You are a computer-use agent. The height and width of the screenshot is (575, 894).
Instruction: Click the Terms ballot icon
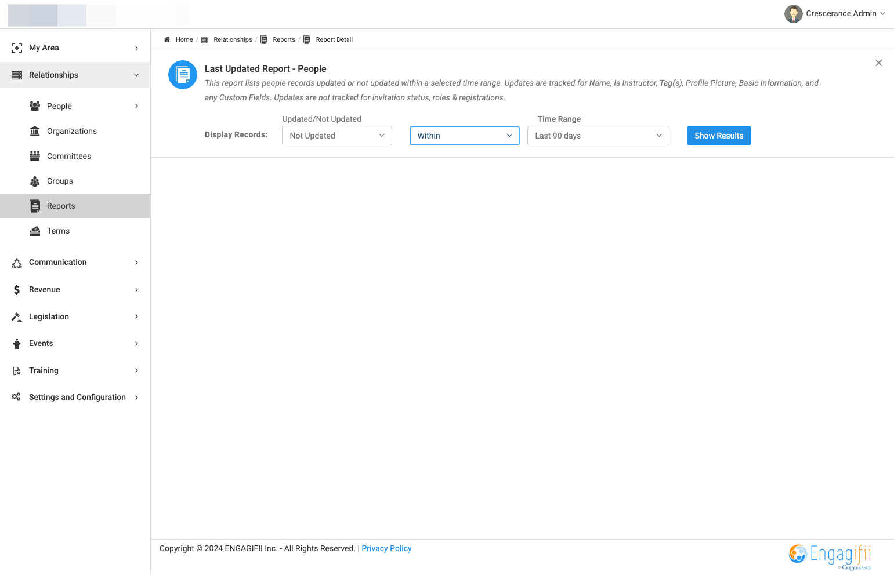[x=35, y=231]
